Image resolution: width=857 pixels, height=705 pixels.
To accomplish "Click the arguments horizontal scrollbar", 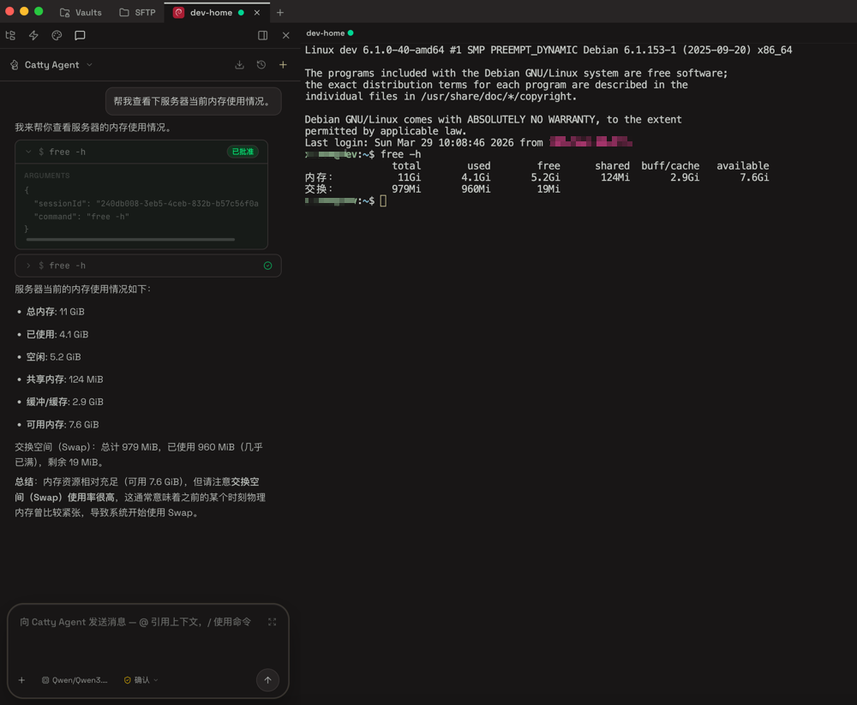I will [130, 240].
